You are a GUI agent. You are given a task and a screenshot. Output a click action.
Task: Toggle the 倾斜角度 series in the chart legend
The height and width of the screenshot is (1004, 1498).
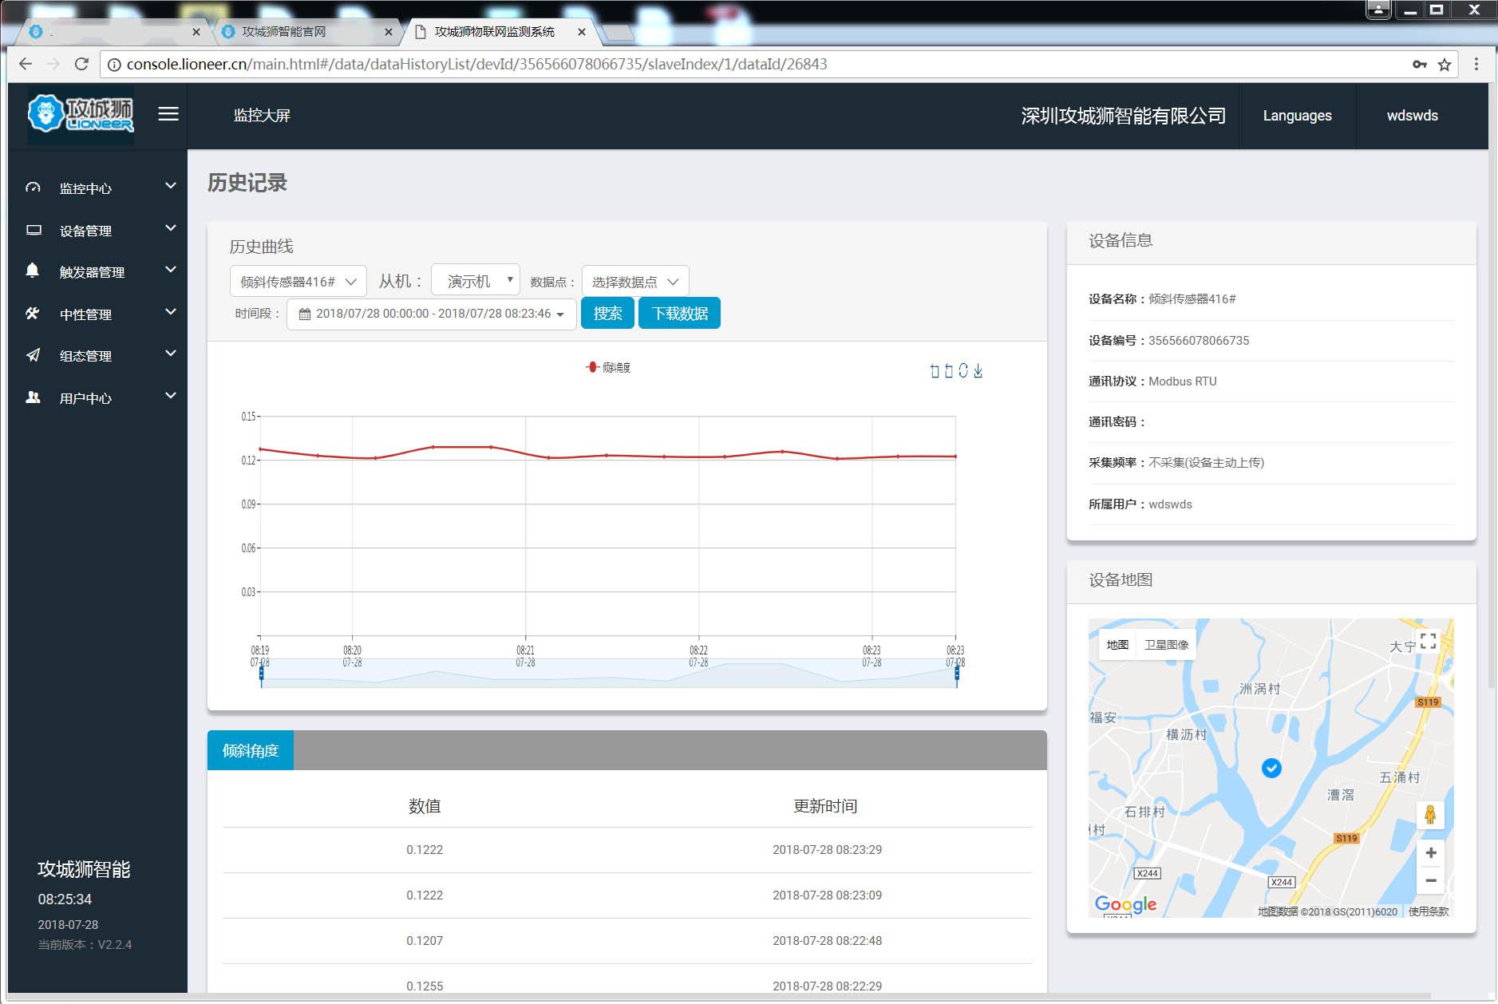pos(608,367)
